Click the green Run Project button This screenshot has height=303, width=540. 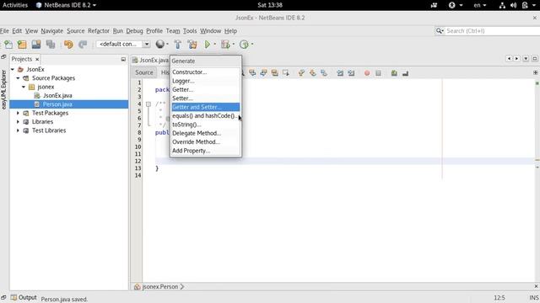point(208,45)
